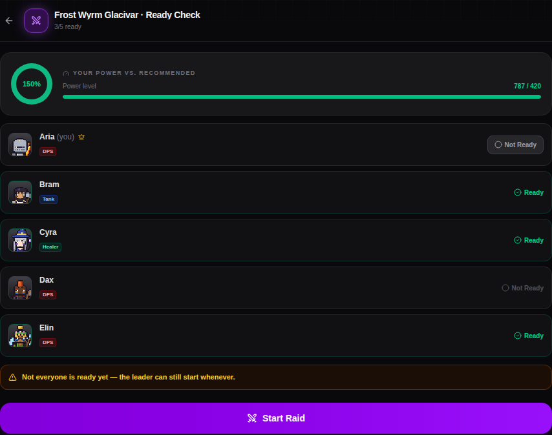Click the name Elin

[47, 328]
